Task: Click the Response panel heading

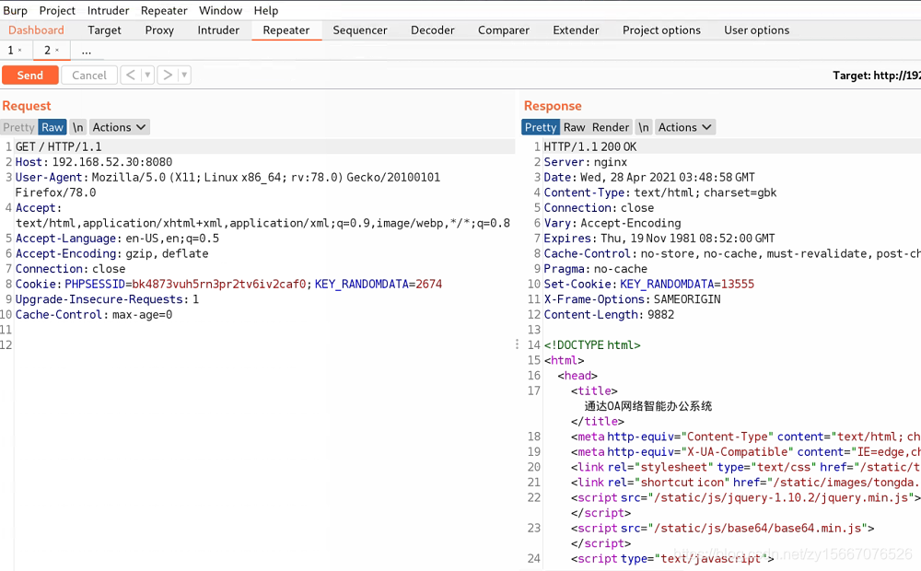Action: pos(553,106)
